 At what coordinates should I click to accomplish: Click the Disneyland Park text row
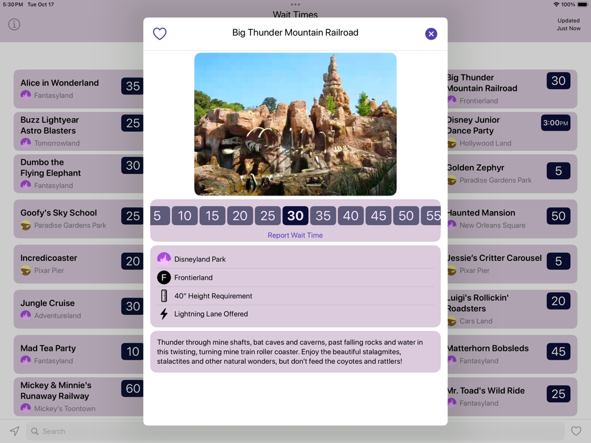tap(295, 259)
